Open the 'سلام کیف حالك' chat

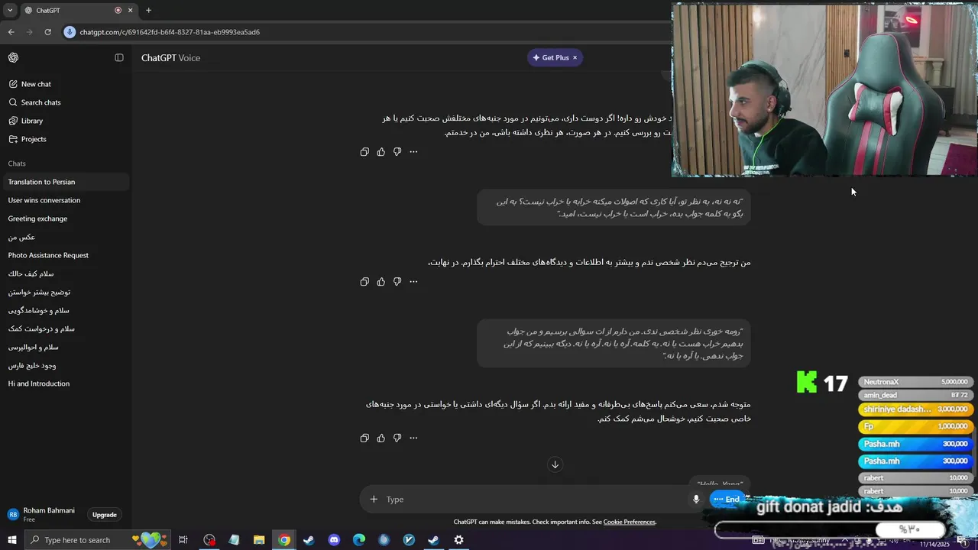(65, 273)
